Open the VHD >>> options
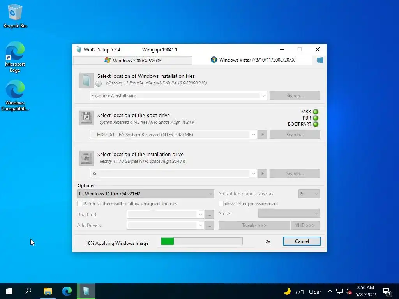Image resolution: width=399 pixels, height=299 pixels. [x=305, y=225]
